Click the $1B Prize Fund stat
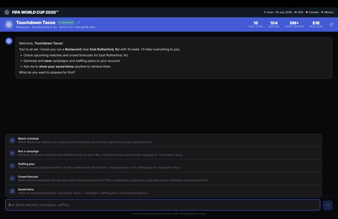This screenshot has width=338, height=219. 316,24
